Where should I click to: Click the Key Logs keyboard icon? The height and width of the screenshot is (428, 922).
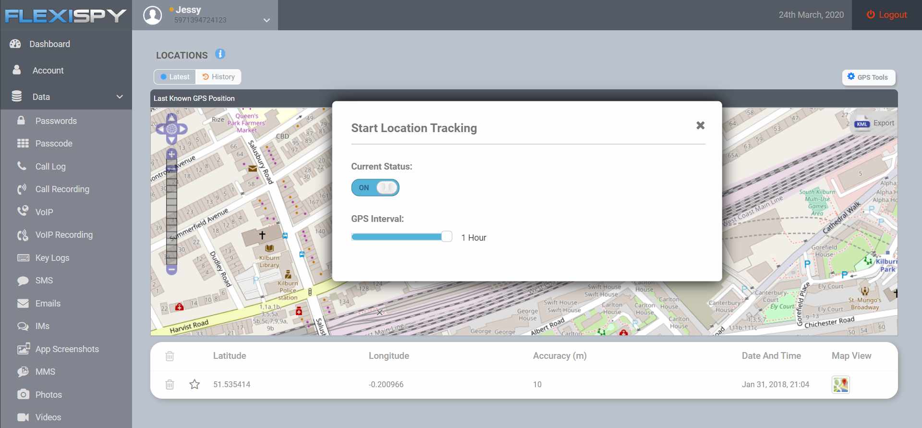[23, 257]
